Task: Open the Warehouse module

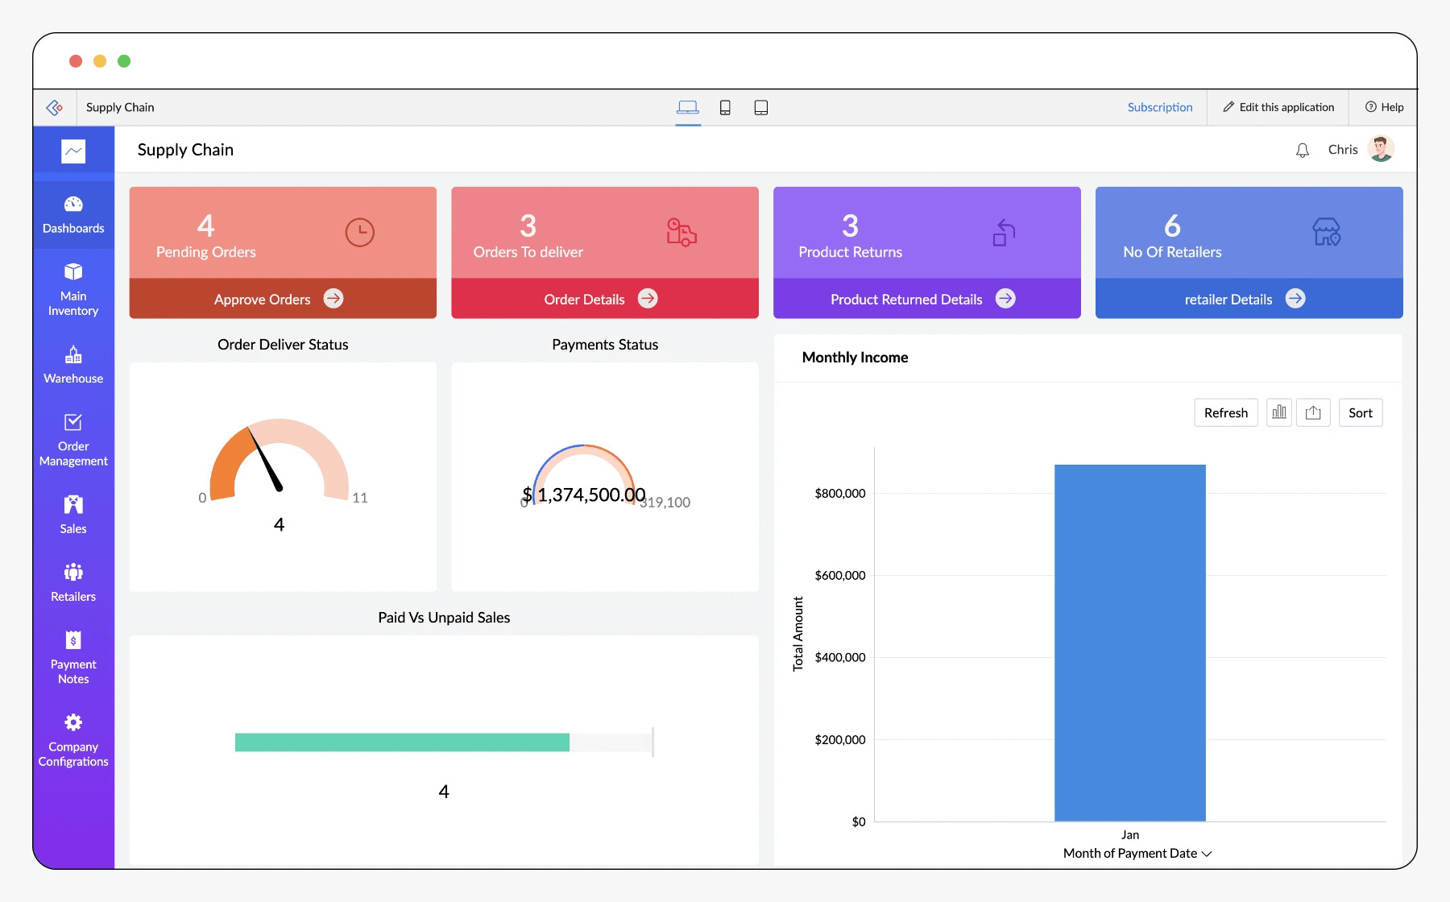Action: [73, 365]
